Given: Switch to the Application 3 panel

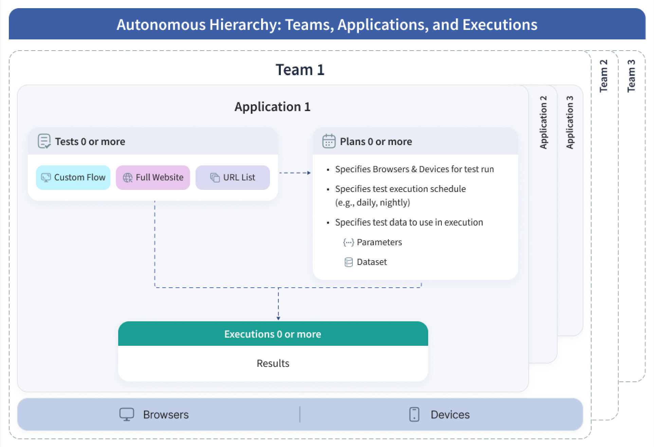Looking at the screenshot, I should 570,122.
